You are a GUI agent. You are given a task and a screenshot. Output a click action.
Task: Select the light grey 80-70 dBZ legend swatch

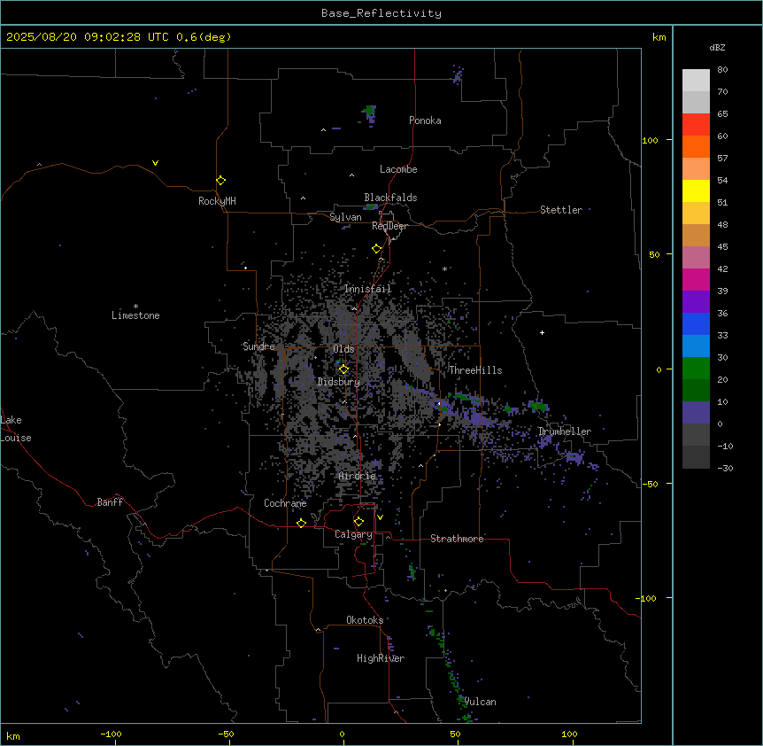(696, 81)
